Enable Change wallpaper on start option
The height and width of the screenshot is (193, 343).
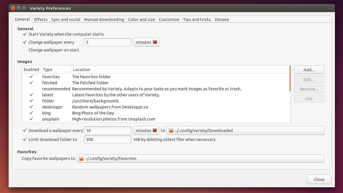[25, 50]
